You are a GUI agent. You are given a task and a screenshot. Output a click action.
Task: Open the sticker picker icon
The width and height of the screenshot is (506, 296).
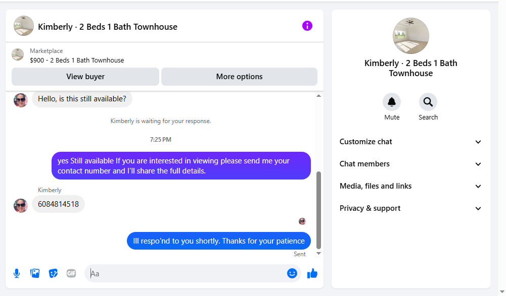53,273
